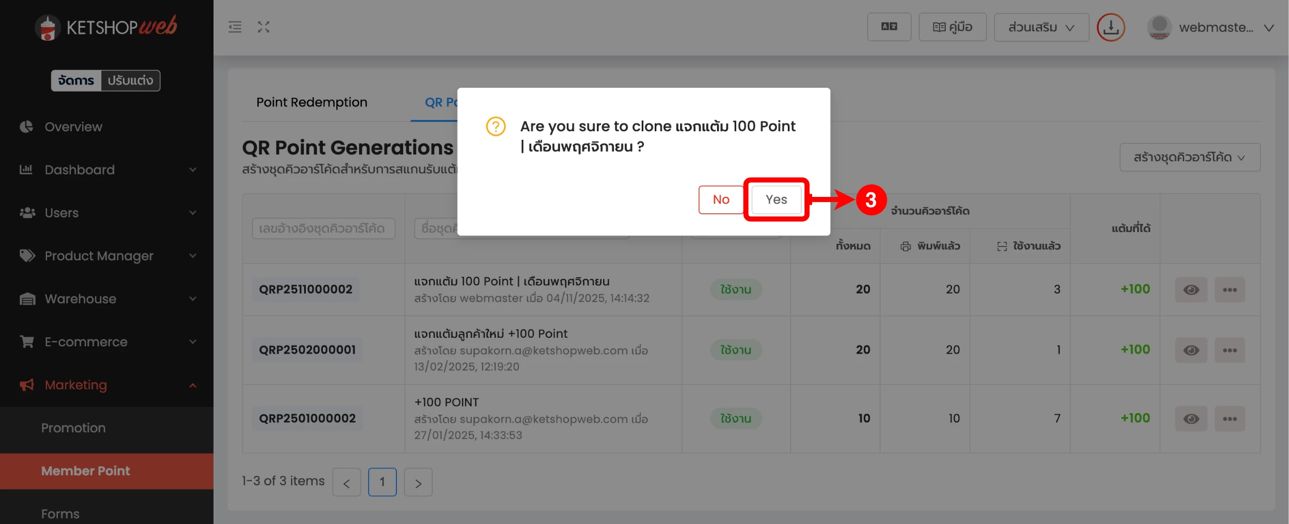Screen dimensions: 1289x524
Task: Open more options for QRP2511000002
Action: pos(1230,290)
